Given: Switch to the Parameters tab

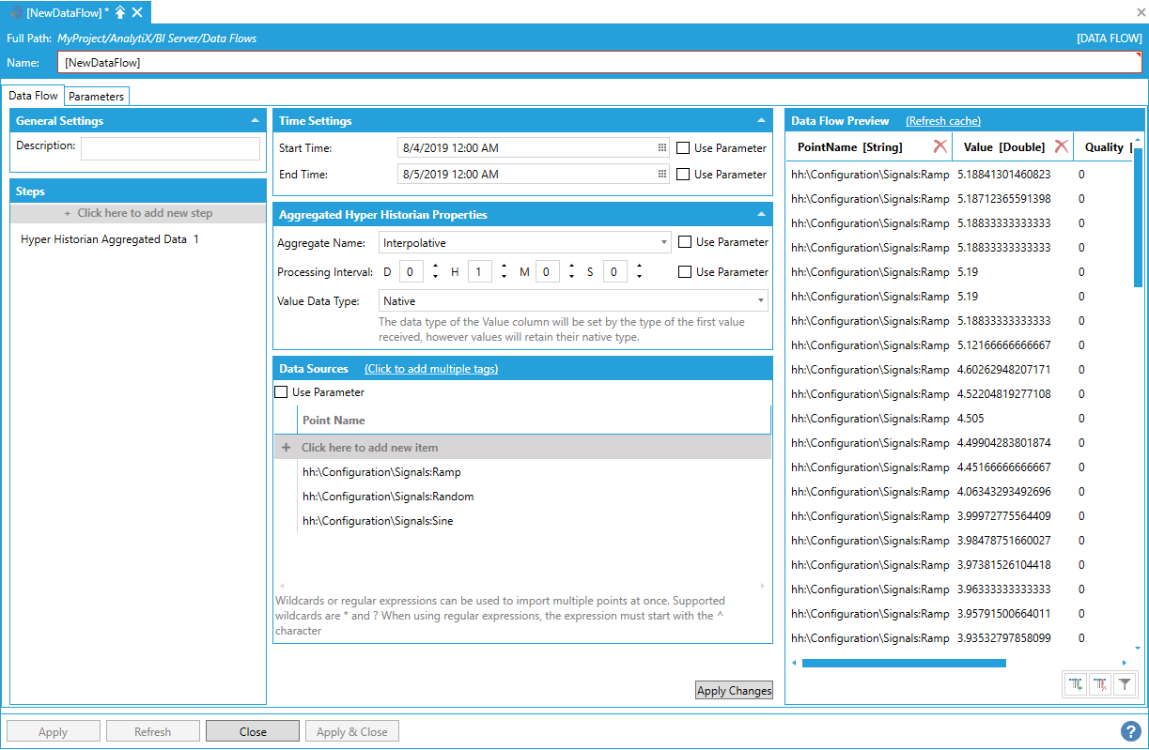Looking at the screenshot, I should coord(96,97).
